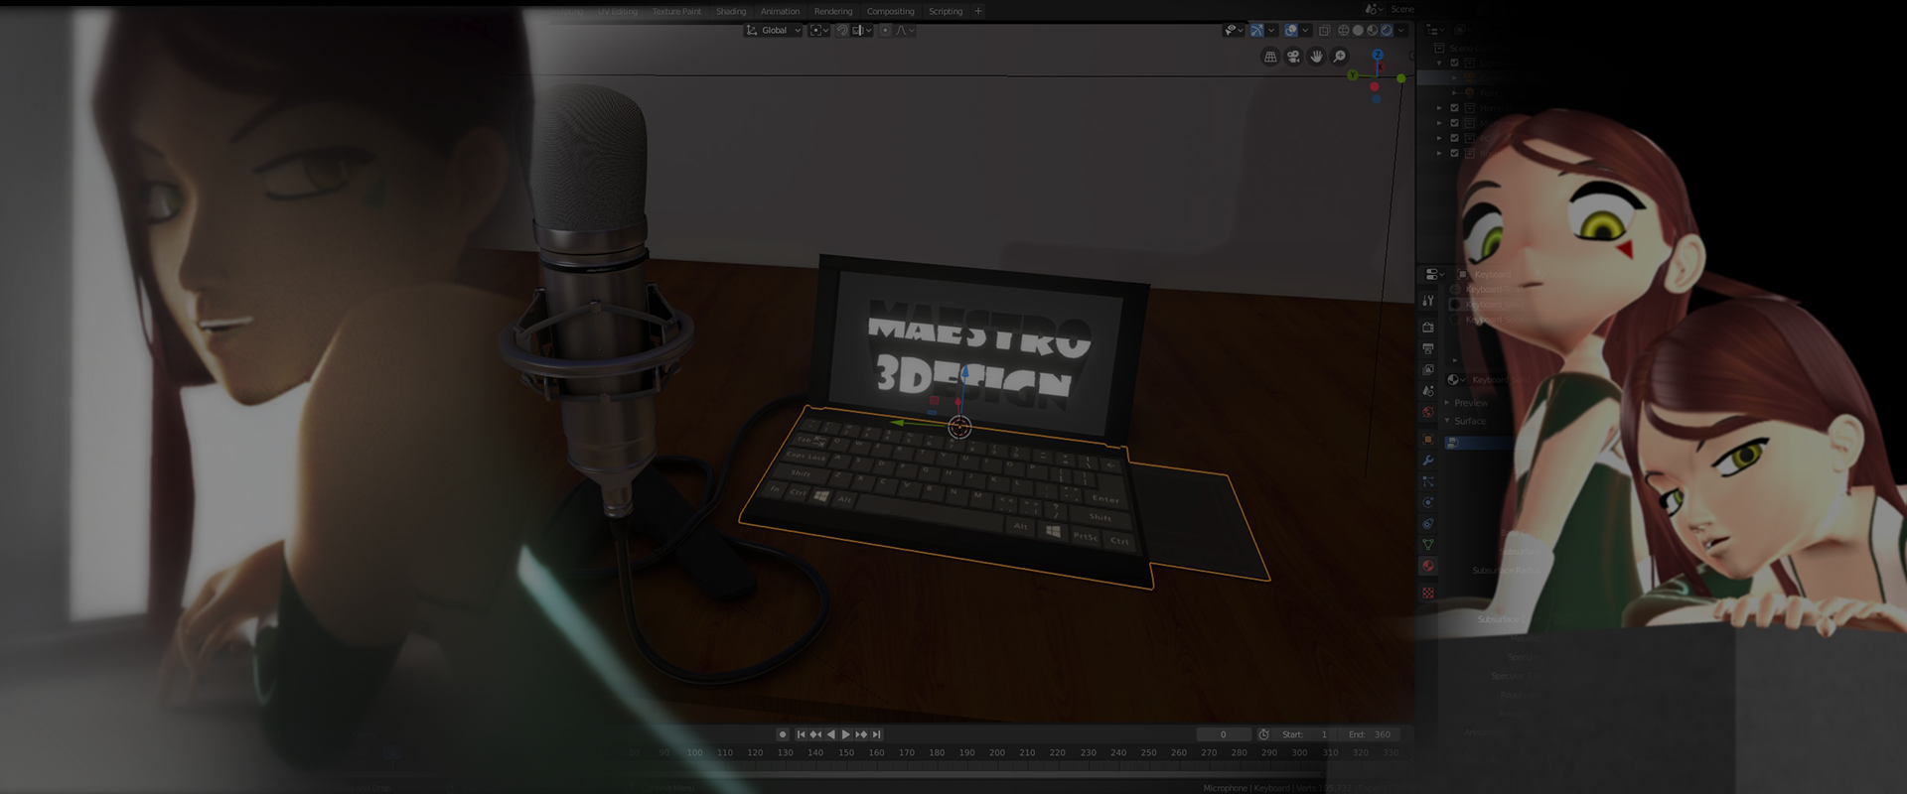1907x794 pixels.
Task: Play the animation forward
Action: point(845,734)
